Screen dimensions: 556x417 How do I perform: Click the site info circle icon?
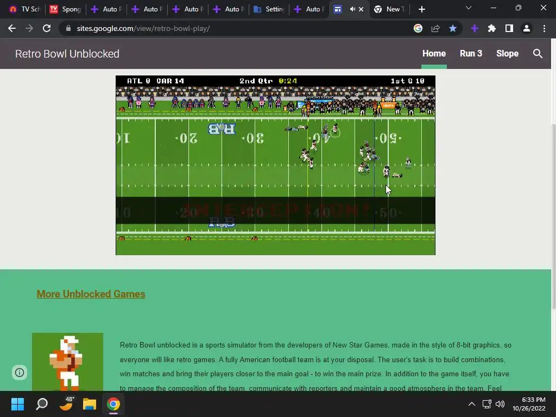click(x=20, y=372)
